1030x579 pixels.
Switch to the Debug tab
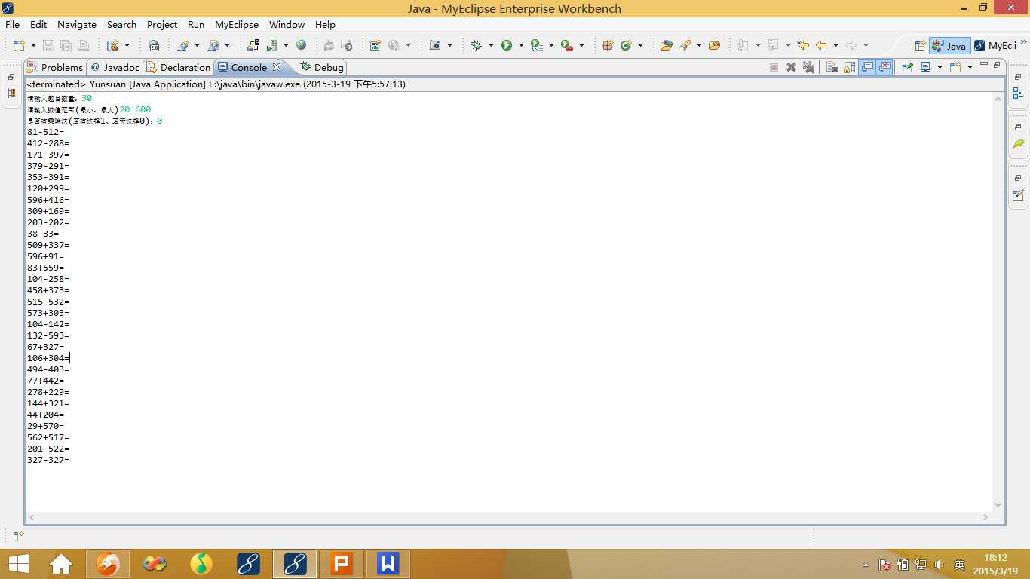(x=322, y=67)
